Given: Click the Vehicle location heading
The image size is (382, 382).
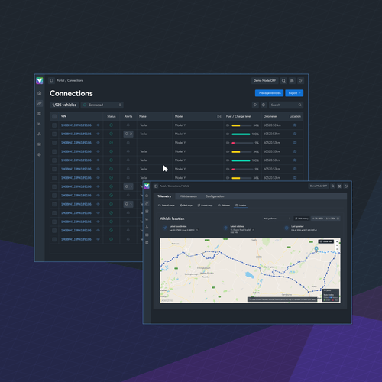Looking at the screenshot, I should pyautogui.click(x=172, y=219).
